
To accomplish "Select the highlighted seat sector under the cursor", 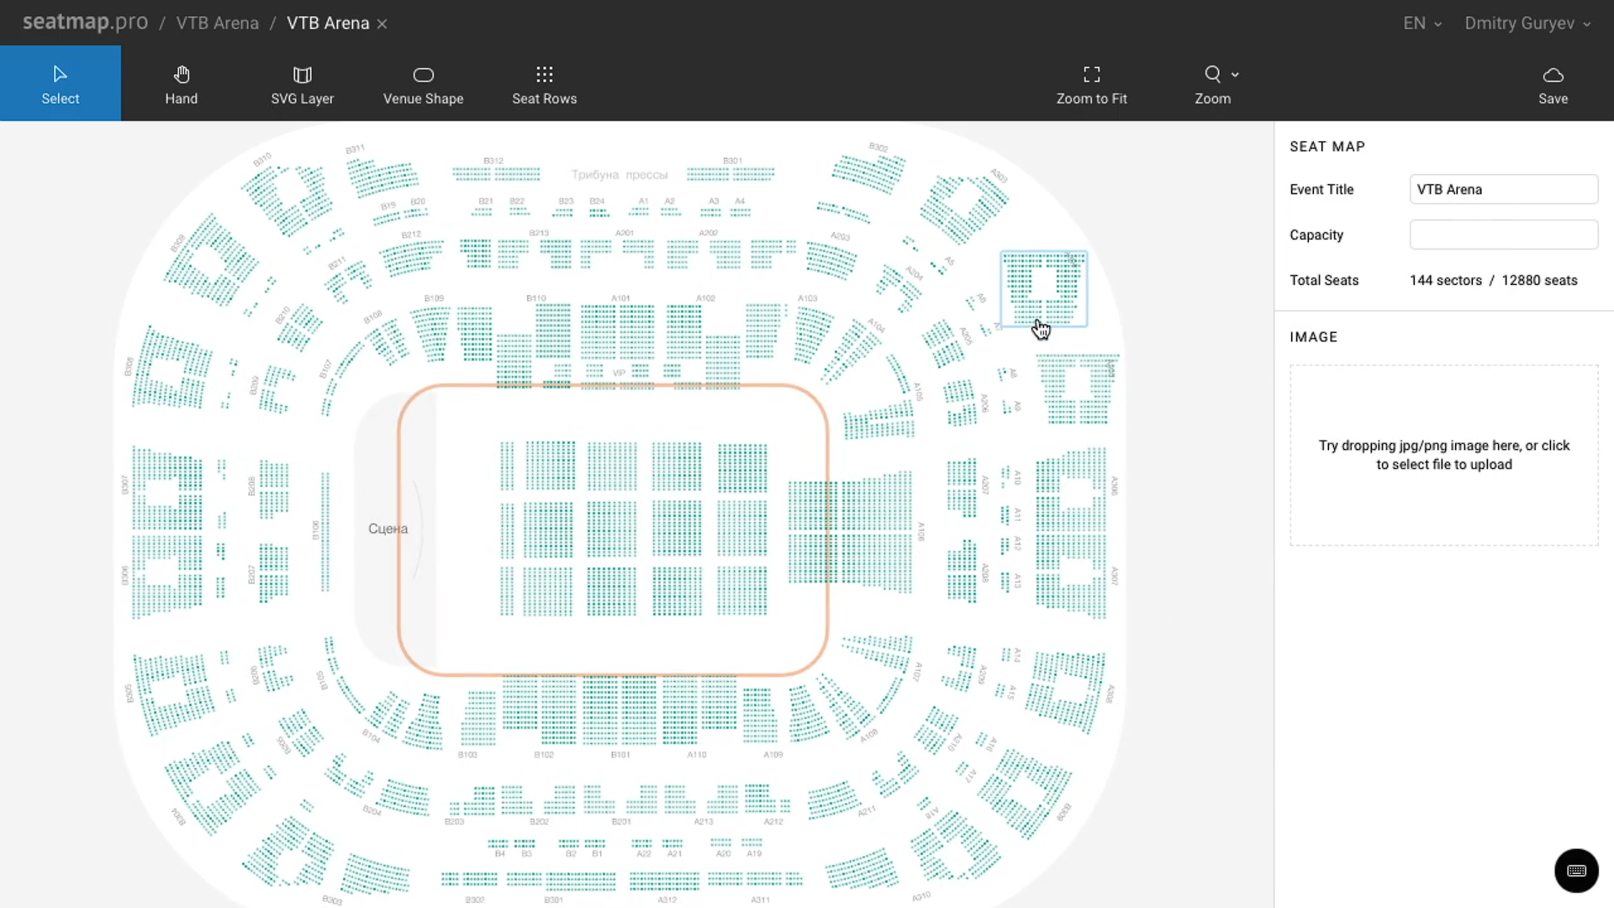I will (x=1043, y=288).
